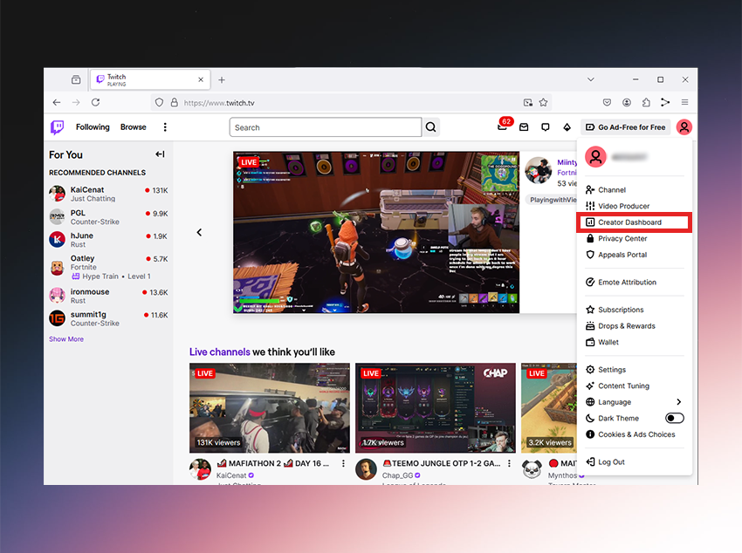The image size is (742, 553).
Task: Open a new browser tab
Action: coord(222,80)
